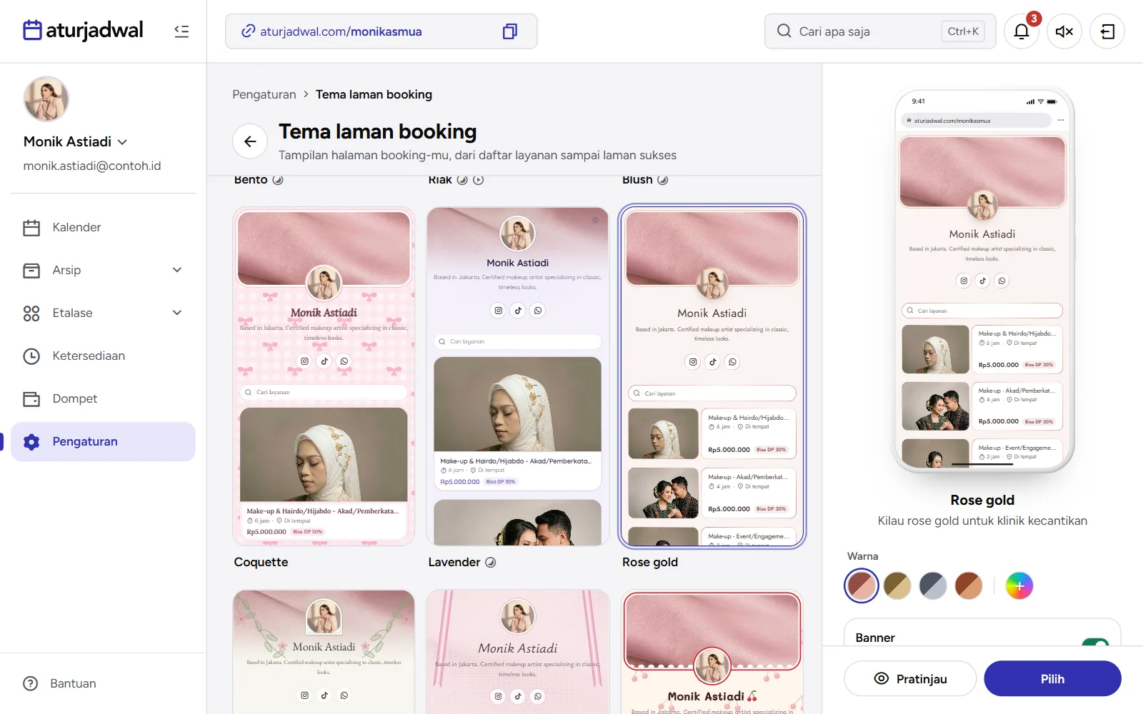Click the Ctrl+K shortcut badge
This screenshot has width=1143, height=714.
pyautogui.click(x=963, y=31)
